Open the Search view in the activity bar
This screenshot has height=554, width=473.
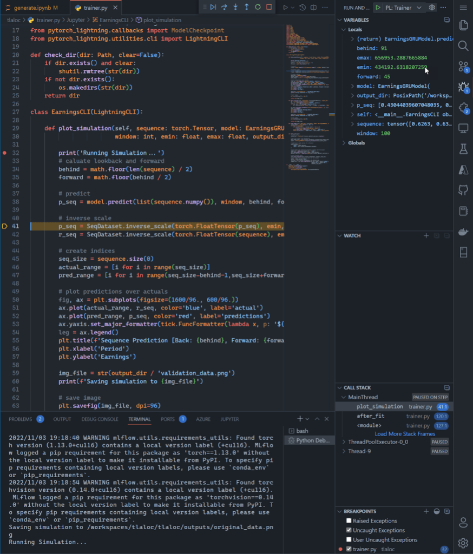tap(463, 46)
